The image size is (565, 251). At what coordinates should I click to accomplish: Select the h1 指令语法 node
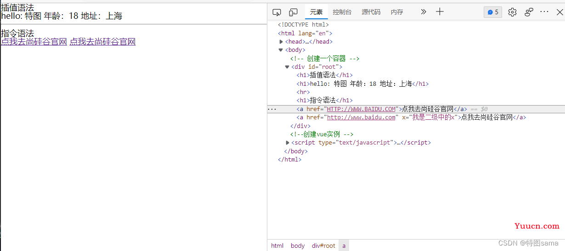(x=325, y=100)
